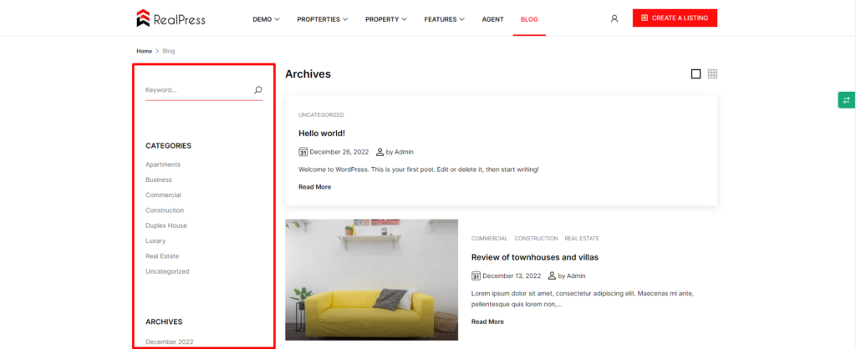856x349 pixels.
Task: Open the yellow sofa post thumbnail
Action: coord(371,279)
